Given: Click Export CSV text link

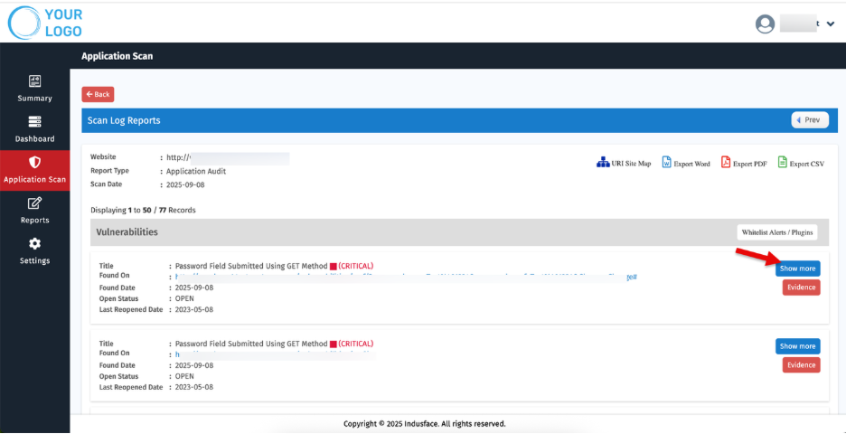Looking at the screenshot, I should point(806,164).
